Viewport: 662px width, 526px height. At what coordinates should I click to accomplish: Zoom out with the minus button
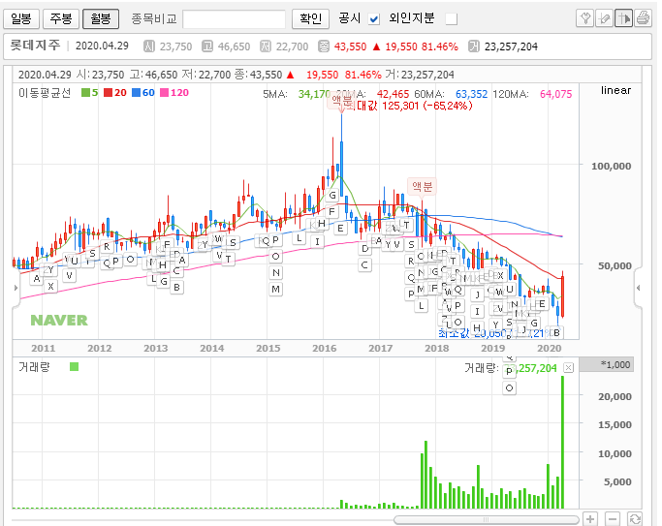point(613,519)
